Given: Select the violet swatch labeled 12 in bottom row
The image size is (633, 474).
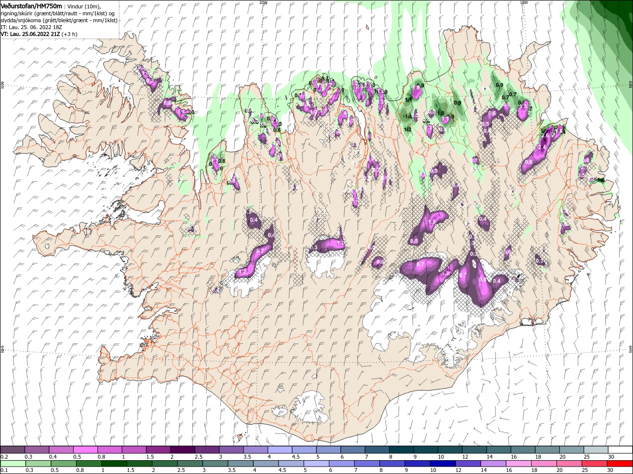Looking at the screenshot, I should point(468,464).
